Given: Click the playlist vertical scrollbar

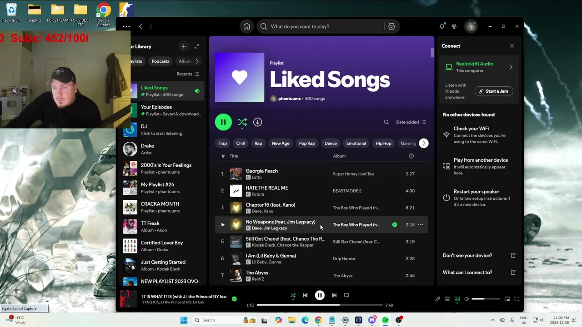Looking at the screenshot, I should tap(432, 53).
